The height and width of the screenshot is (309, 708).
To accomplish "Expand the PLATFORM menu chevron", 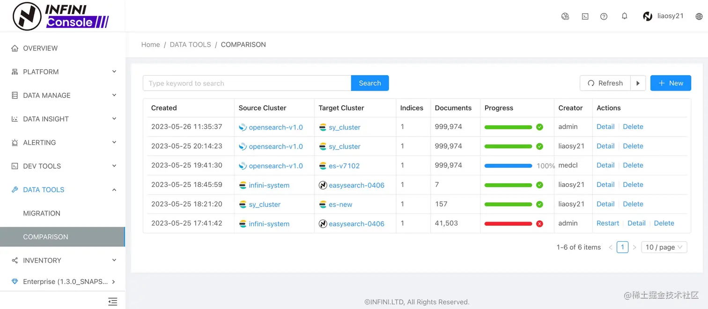I will (114, 72).
